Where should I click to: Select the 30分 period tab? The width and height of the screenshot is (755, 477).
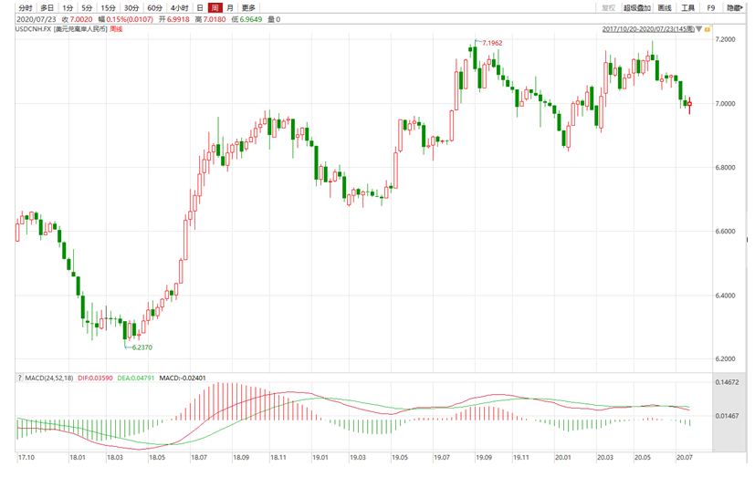pyautogui.click(x=131, y=7)
